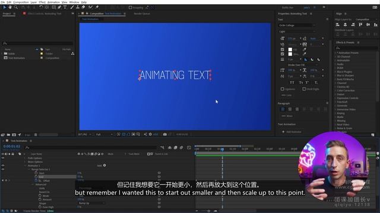Screen dimensions: 380x213
Task: Select the Clone Stamp tool
Action: tap(78, 8)
